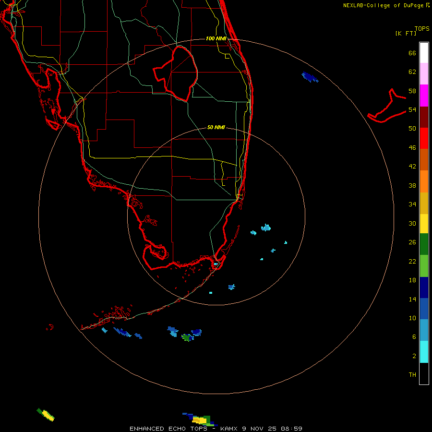Viewport: 432px width, 432px height.
Task: Click the legend value 58
Action: click(x=412, y=91)
